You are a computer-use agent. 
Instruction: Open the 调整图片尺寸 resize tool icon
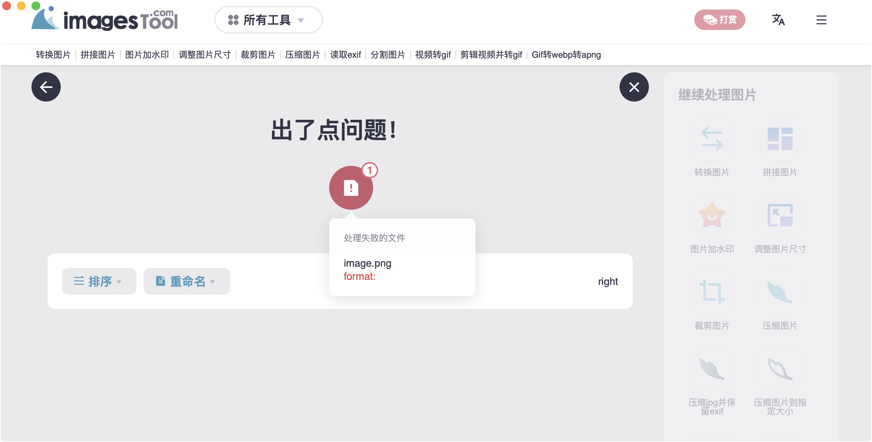(x=780, y=216)
